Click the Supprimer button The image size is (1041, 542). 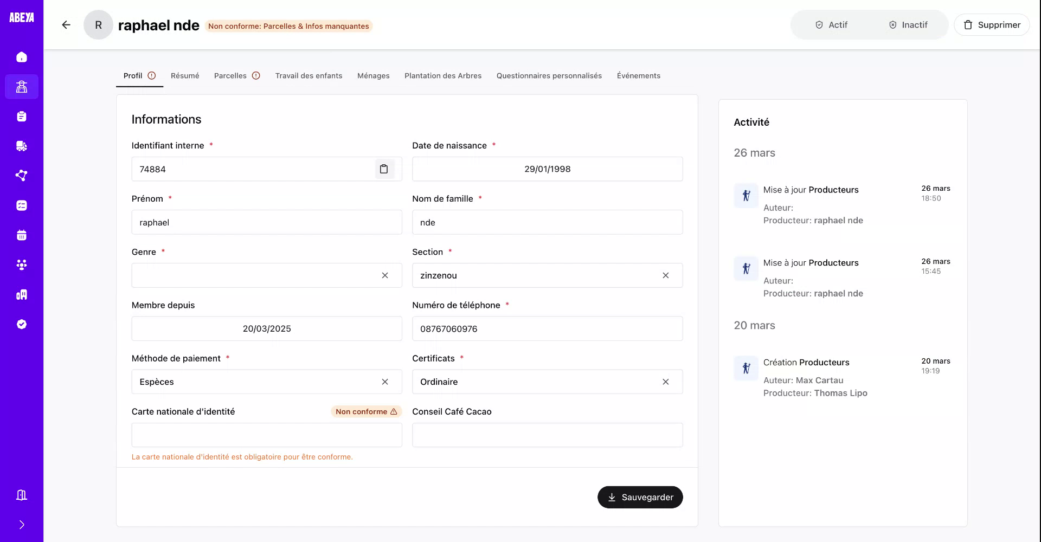992,25
